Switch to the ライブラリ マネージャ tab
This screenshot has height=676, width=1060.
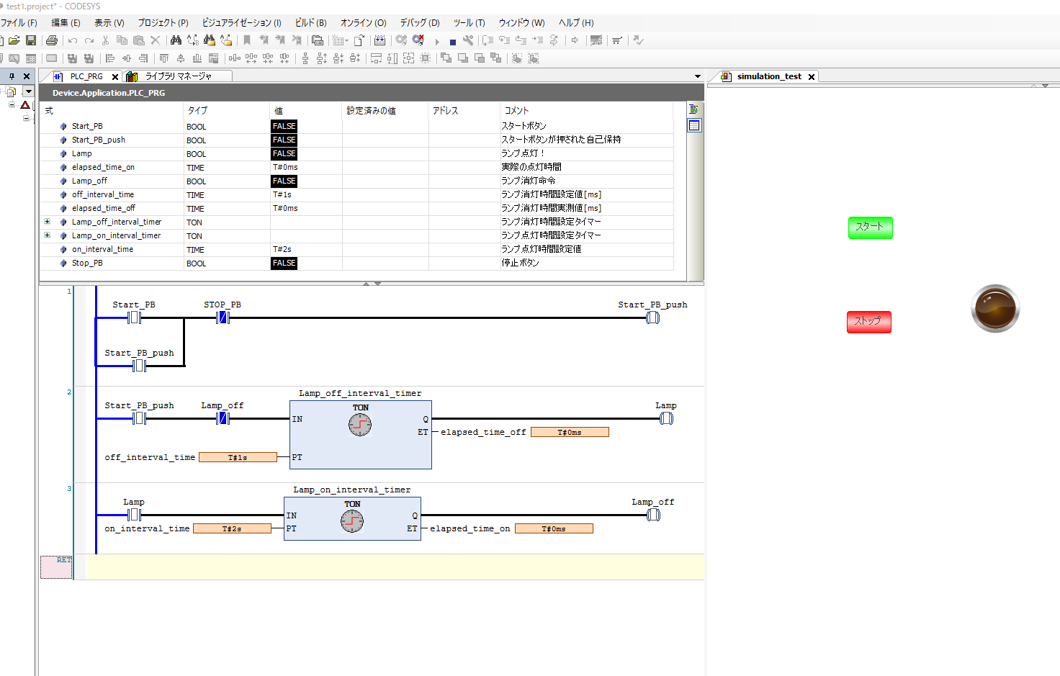[x=179, y=76]
